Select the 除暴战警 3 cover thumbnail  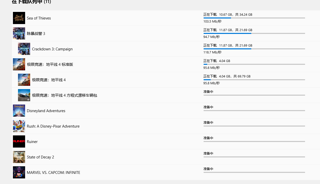[19, 33]
